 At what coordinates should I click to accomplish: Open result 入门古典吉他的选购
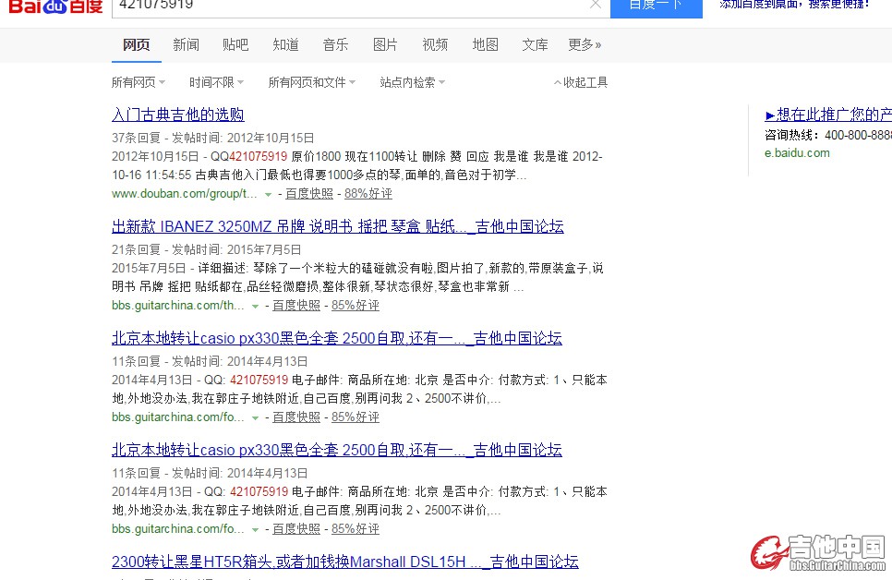click(178, 115)
